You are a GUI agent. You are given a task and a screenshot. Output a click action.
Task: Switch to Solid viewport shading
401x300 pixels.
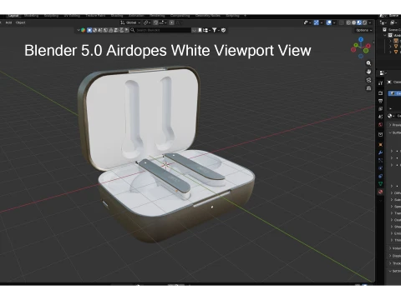[353, 22]
